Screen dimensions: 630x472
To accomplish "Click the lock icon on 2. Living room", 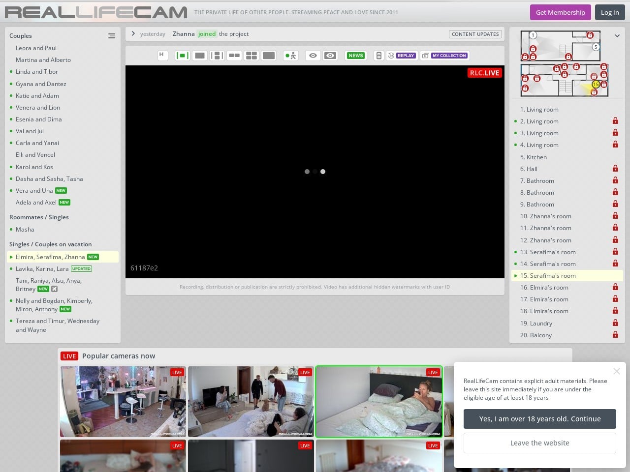I will tap(615, 121).
